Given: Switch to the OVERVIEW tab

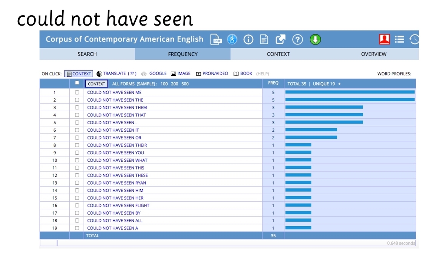Looking at the screenshot, I should pyautogui.click(x=374, y=54).
